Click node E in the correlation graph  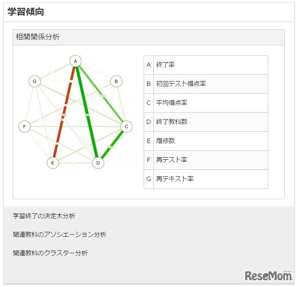click(53, 163)
